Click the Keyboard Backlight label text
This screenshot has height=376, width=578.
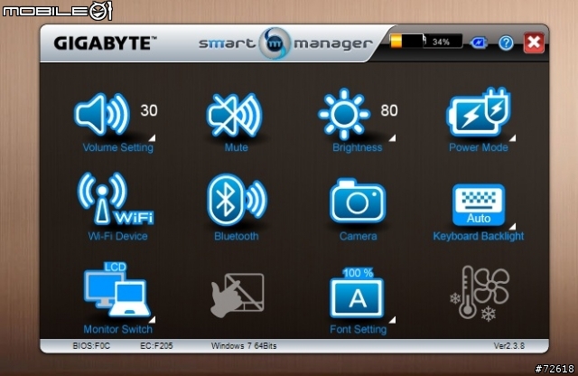coord(479,236)
